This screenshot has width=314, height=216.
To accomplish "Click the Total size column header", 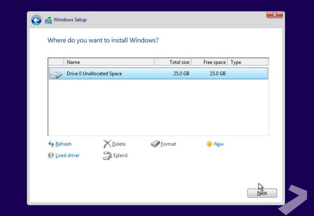I will pyautogui.click(x=173, y=62).
